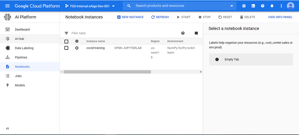Click the status column header circle
The height and width of the screenshot is (135, 299).
click(77, 41)
